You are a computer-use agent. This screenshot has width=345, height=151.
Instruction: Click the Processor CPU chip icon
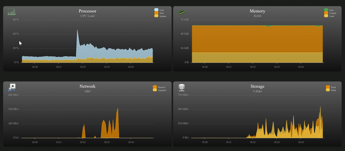point(12,12)
